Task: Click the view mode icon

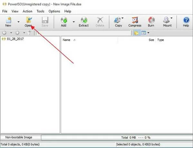Action: coord(143,33)
